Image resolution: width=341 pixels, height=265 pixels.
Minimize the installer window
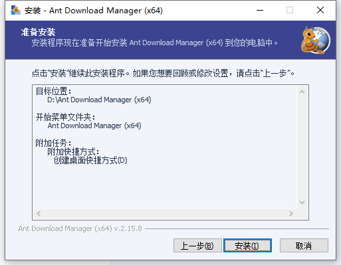coord(260,10)
